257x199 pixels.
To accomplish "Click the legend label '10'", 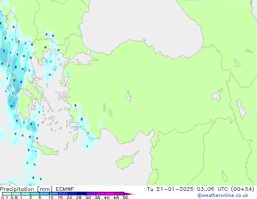I will (51, 197).
